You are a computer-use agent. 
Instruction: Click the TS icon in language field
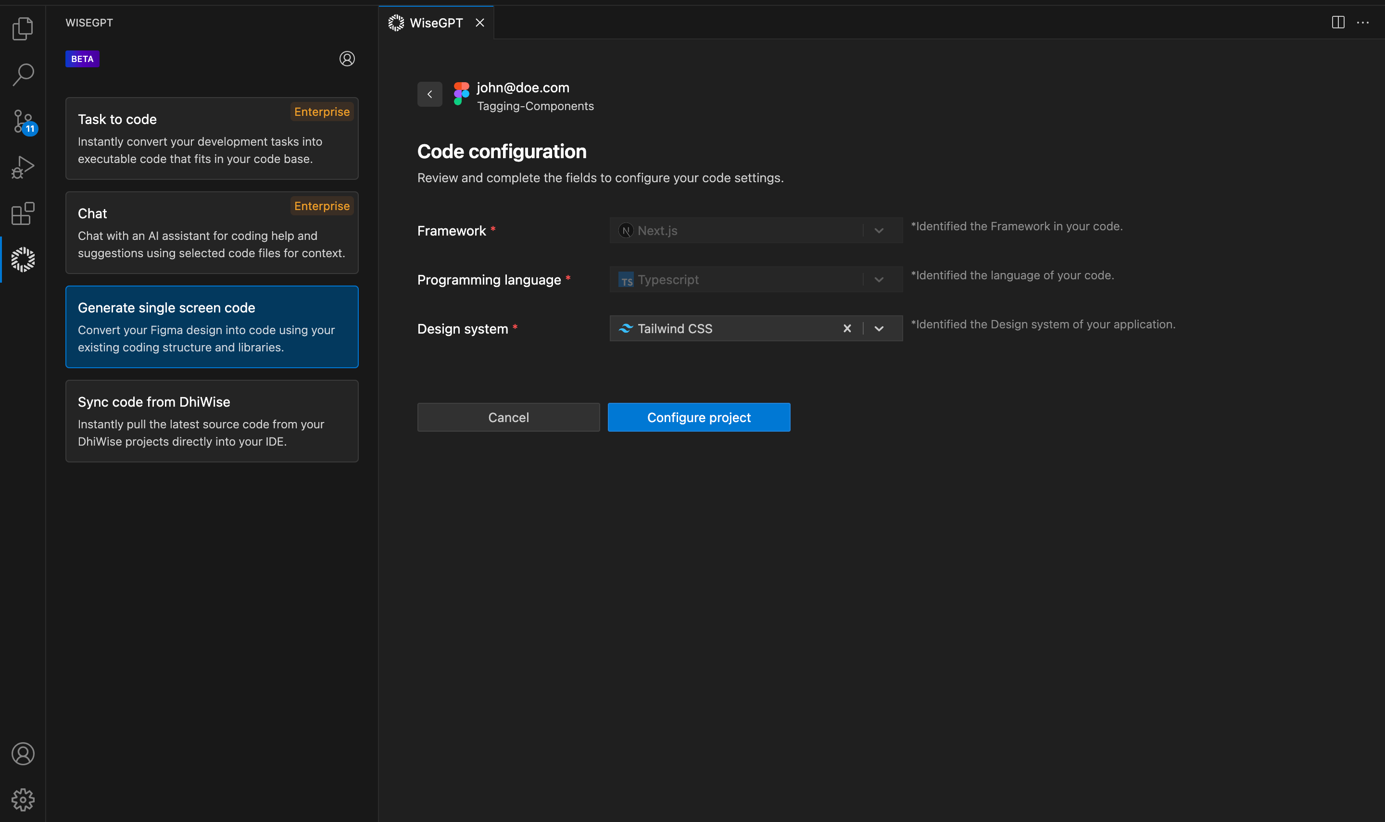(626, 280)
